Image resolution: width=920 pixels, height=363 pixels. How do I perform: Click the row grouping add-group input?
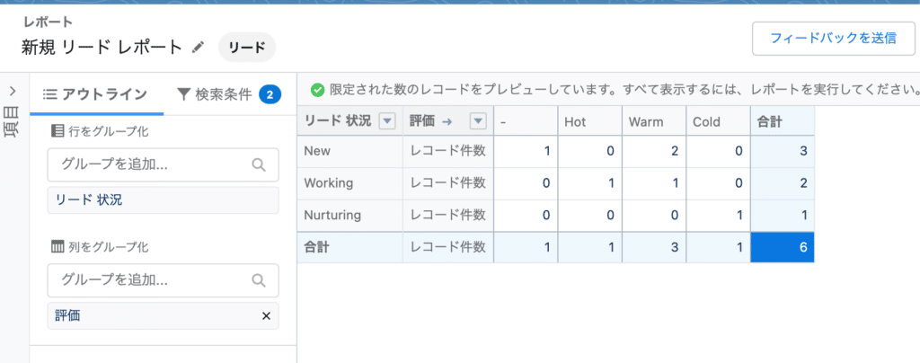point(164,164)
